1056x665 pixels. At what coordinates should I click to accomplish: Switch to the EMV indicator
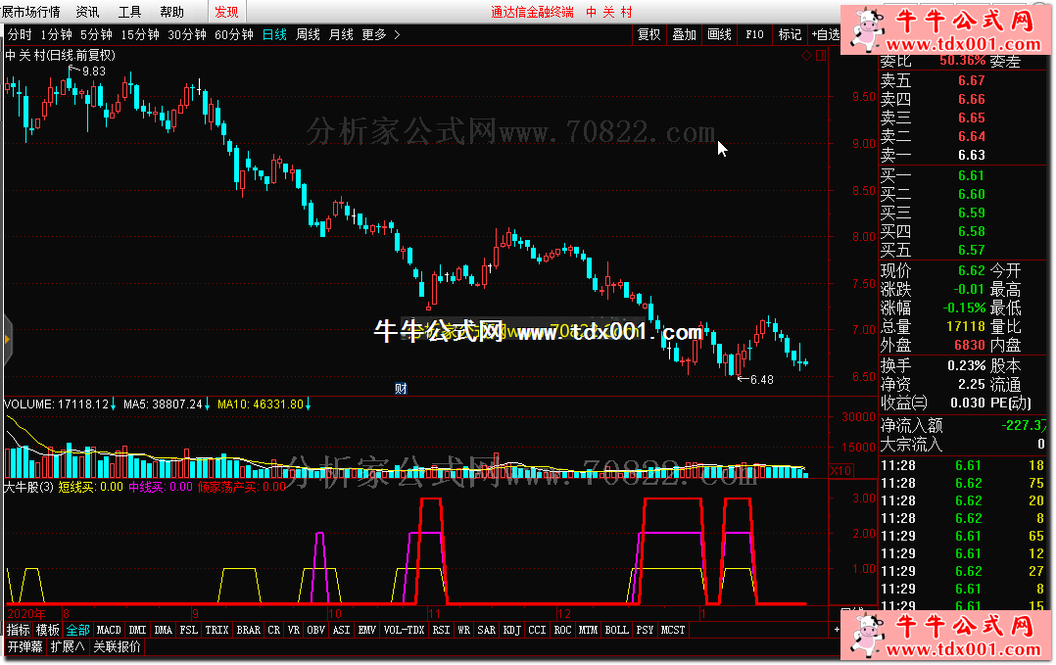(367, 630)
